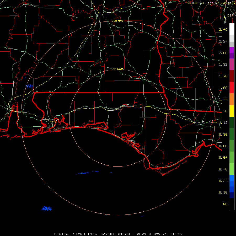Click the 2.24 legend value

[223, 41]
